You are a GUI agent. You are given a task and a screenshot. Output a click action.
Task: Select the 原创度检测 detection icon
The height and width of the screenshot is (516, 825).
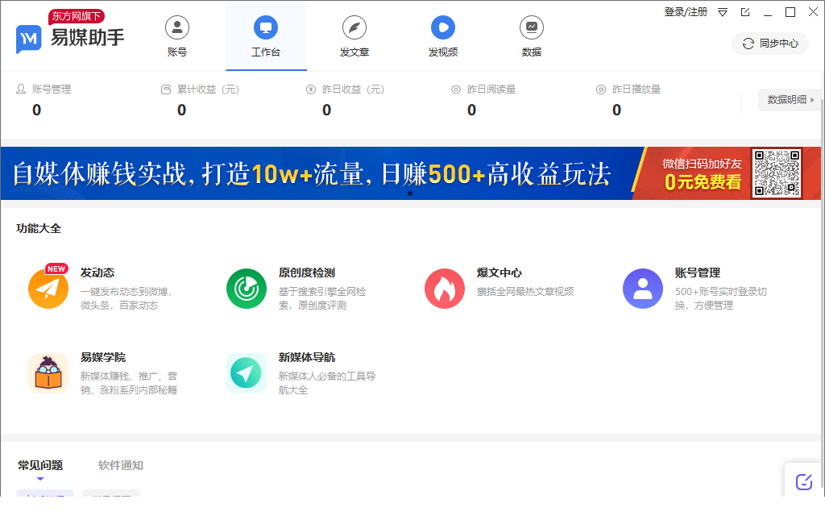point(247,288)
